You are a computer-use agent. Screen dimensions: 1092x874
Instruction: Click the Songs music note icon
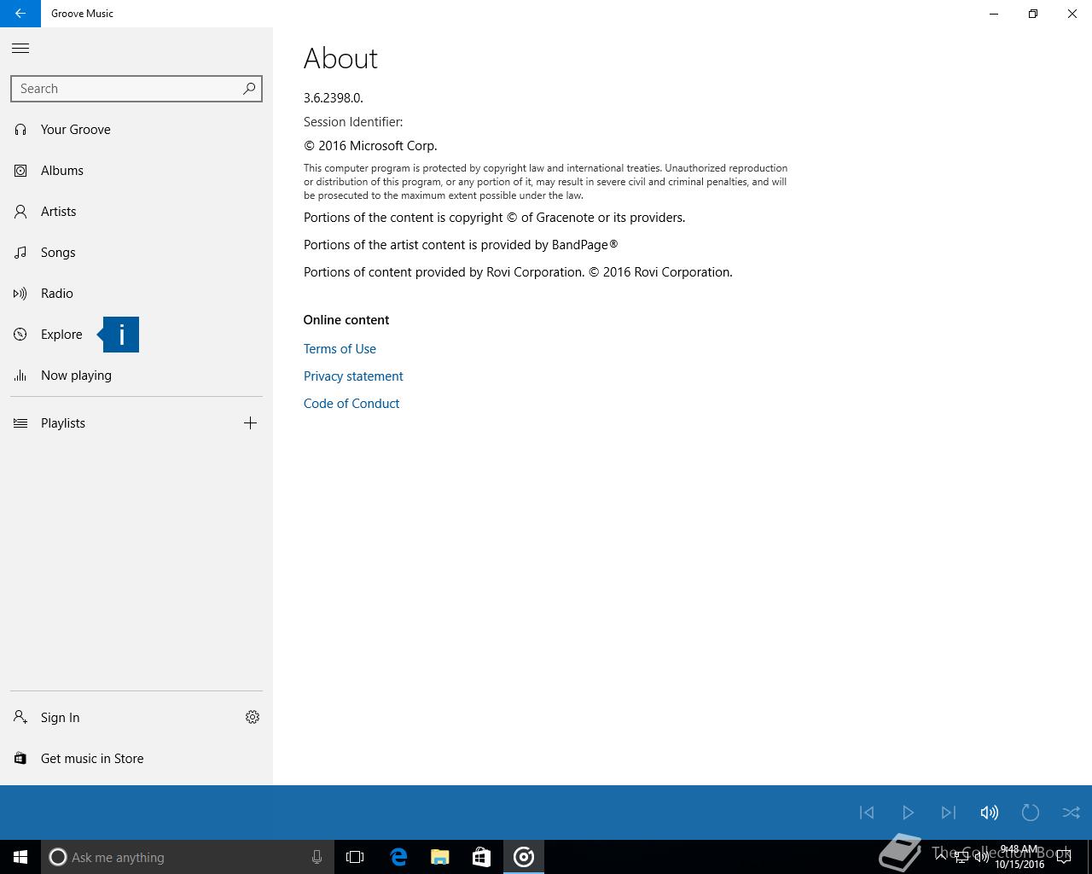[x=20, y=253]
